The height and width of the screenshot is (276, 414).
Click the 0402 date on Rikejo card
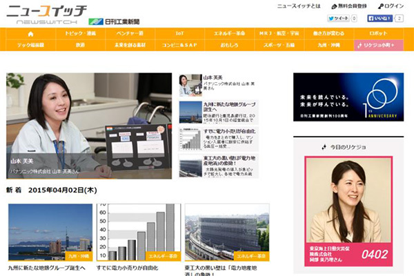(375, 255)
